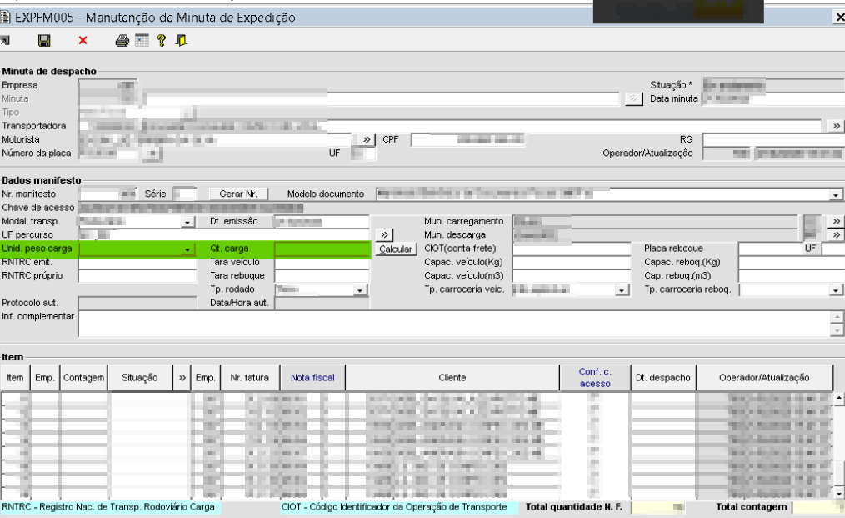Focus the Capac. veículo(Kg) input field

[x=572, y=263]
